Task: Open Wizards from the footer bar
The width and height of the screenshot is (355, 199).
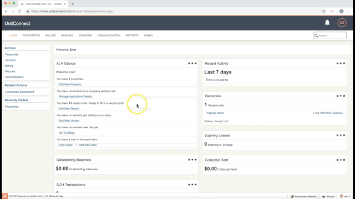Action: [x=328, y=196]
